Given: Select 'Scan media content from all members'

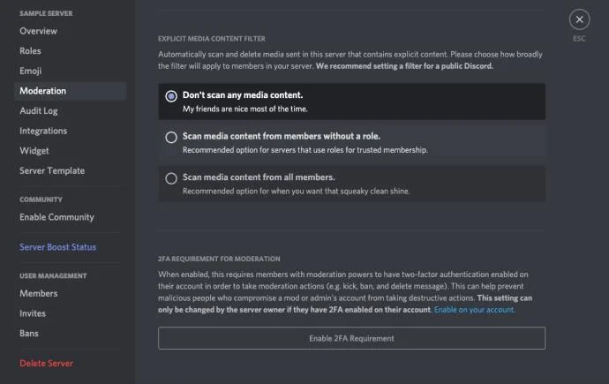Looking at the screenshot, I should [171, 178].
